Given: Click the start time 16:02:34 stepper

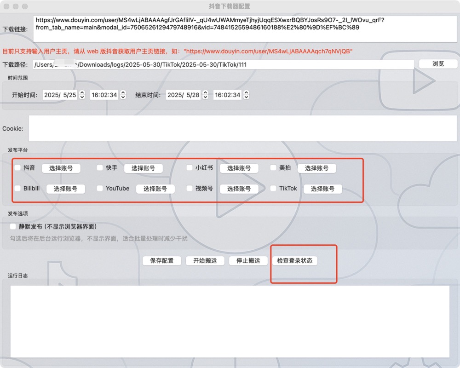Looking at the screenshot, I should (123, 95).
